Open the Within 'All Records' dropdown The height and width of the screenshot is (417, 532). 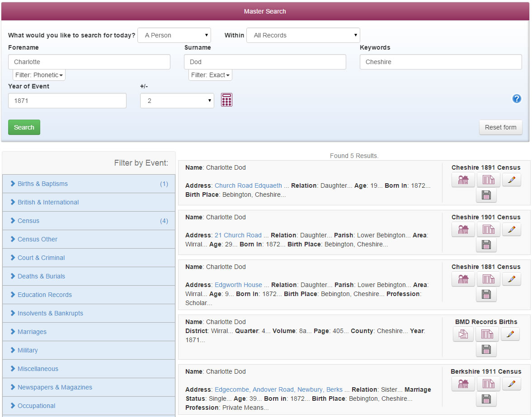click(x=303, y=35)
